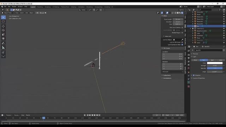Image resolution: width=226 pixels, height=127 pixels.
Task: Switch viewport to solid shading
Action: point(178,13)
